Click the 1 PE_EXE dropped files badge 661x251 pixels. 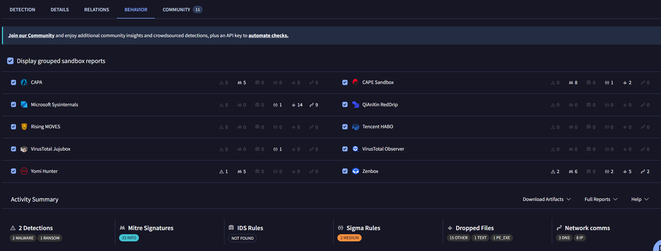[x=502, y=238]
